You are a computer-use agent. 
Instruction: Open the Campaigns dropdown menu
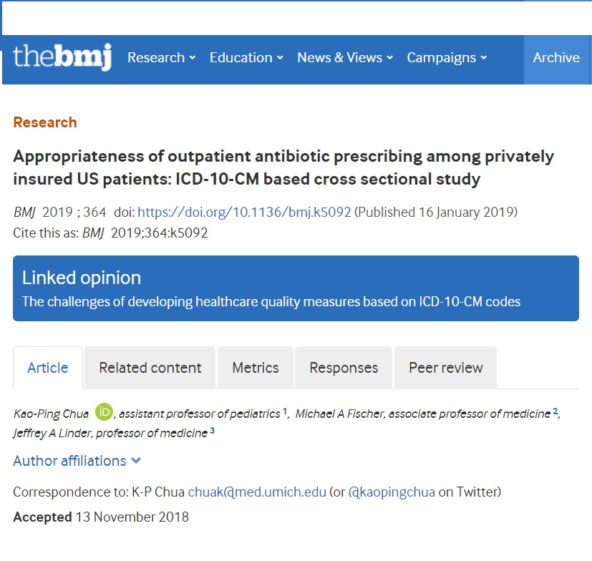point(447,58)
